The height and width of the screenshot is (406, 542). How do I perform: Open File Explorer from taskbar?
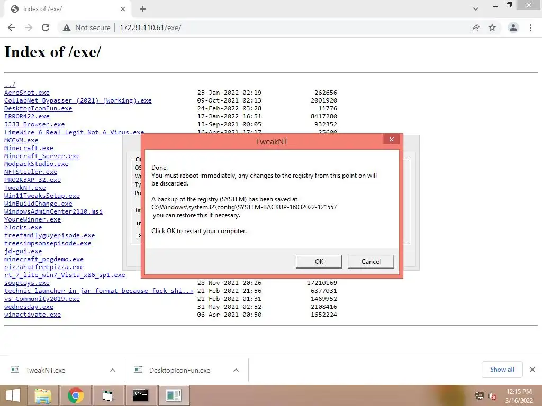coord(43,395)
